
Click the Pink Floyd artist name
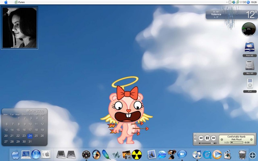tap(236, 139)
